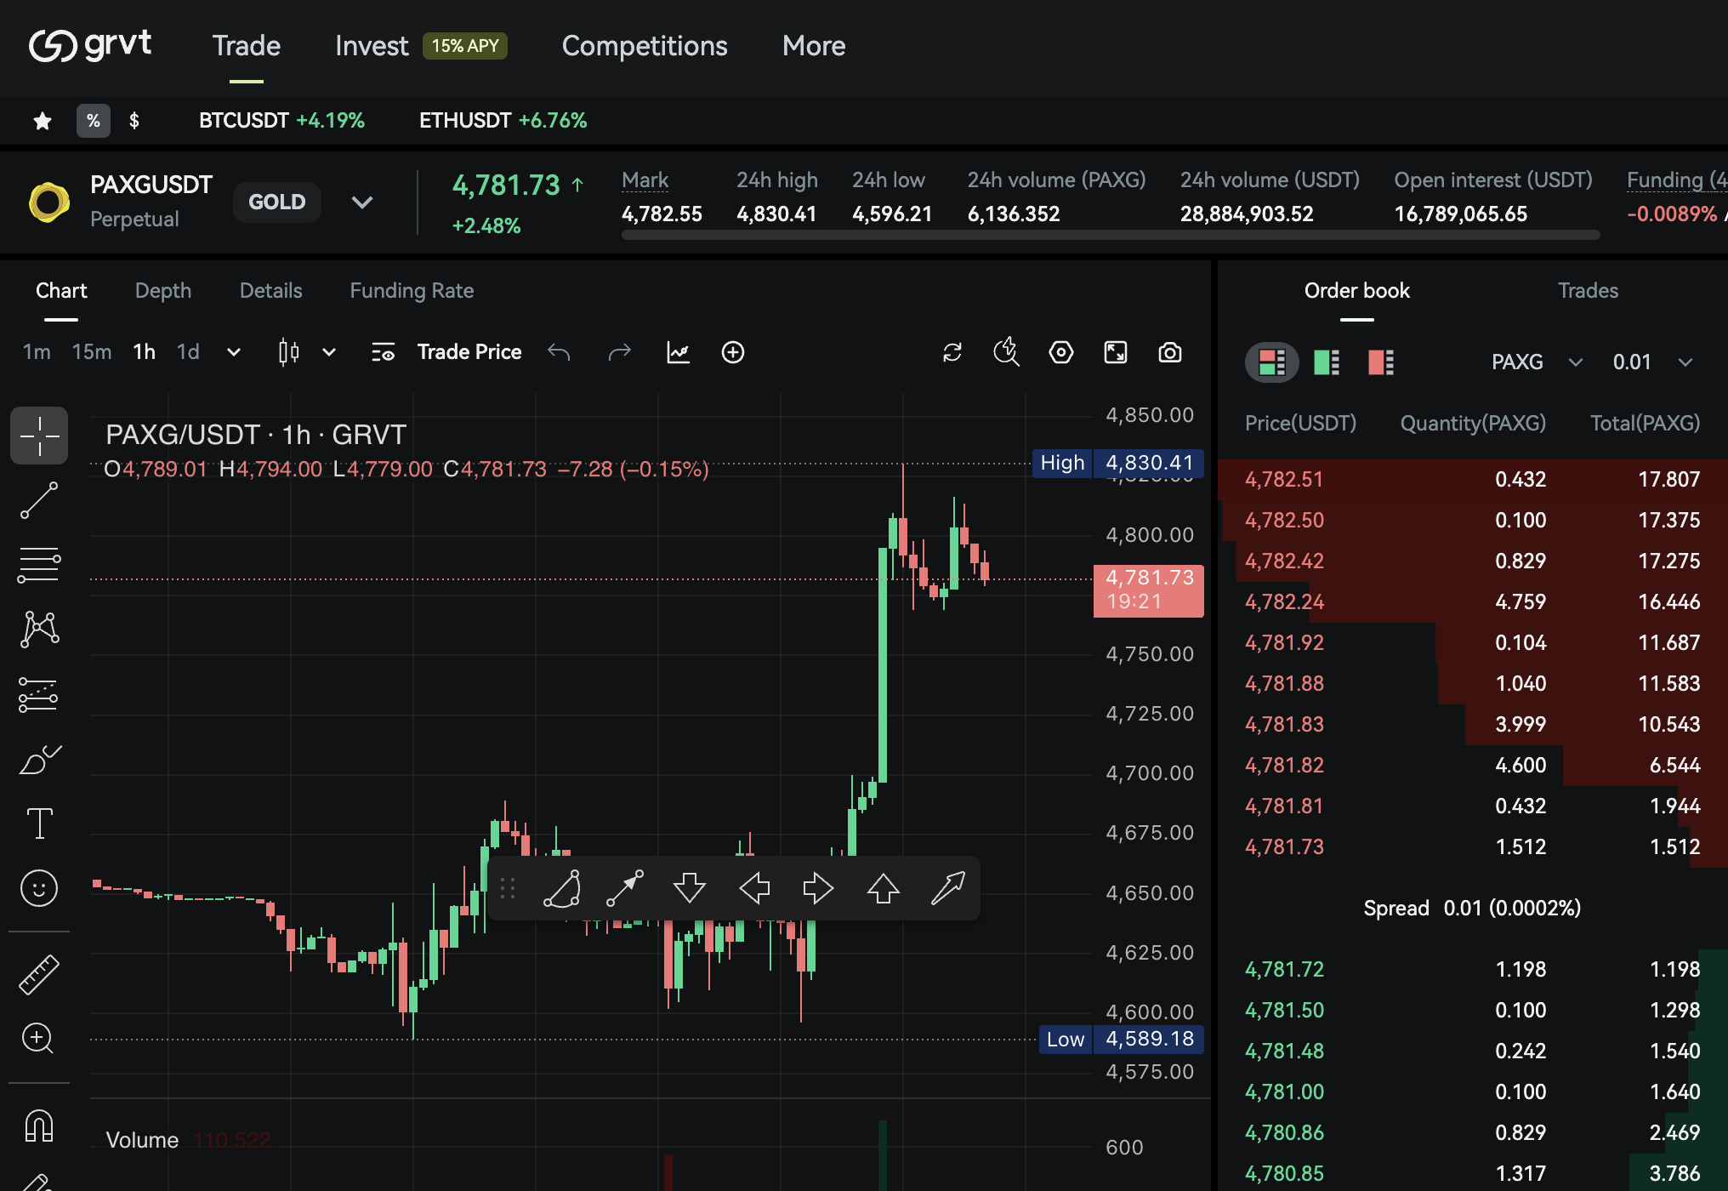Click the favorites star icon

pos(43,121)
